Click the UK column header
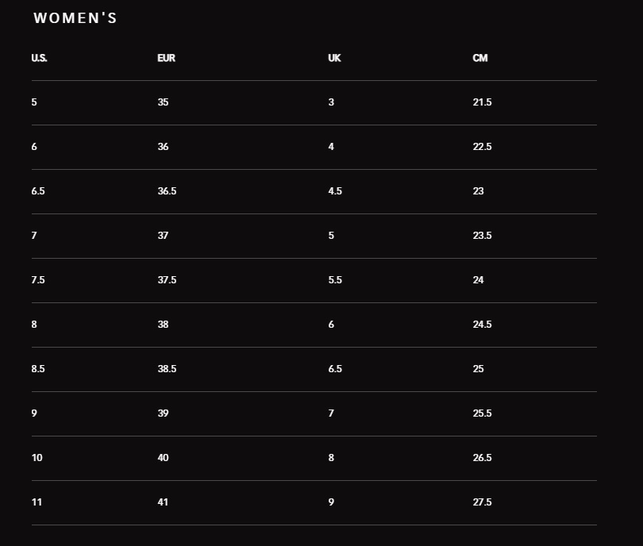 [334, 59]
